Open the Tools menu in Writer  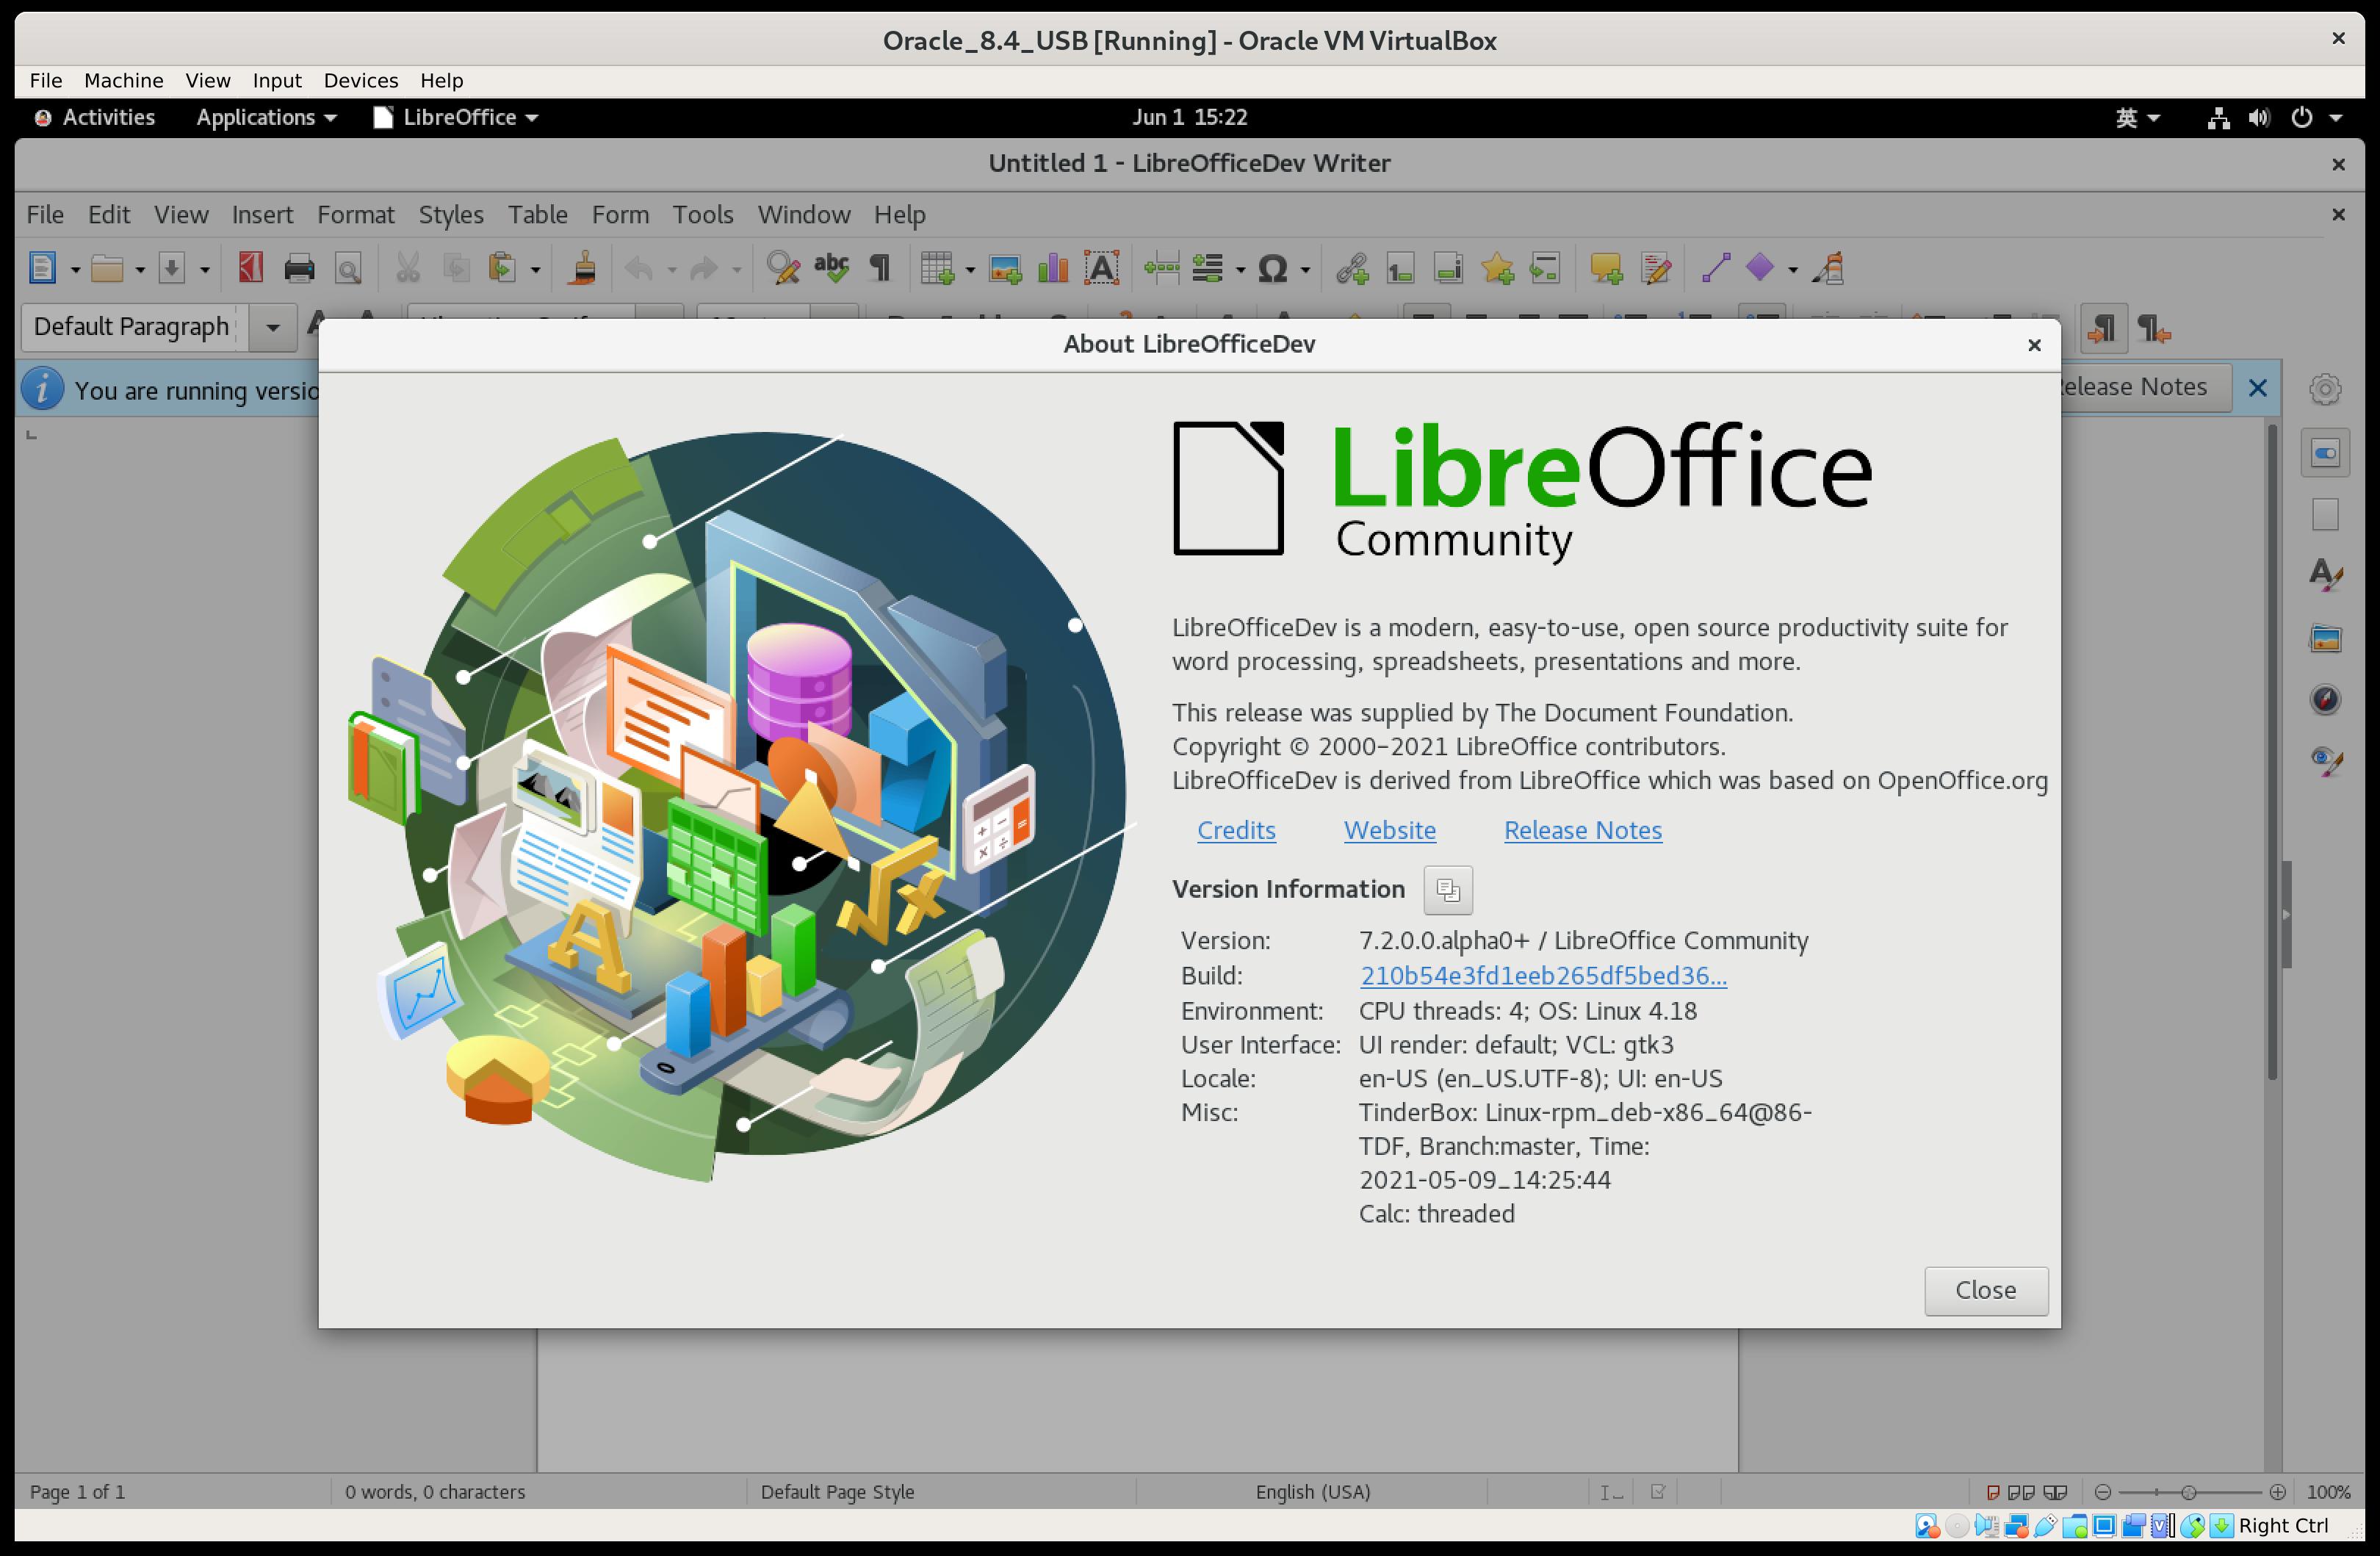click(x=702, y=214)
